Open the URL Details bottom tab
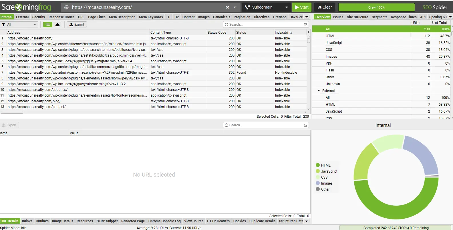453x230 pixels. tap(9, 221)
